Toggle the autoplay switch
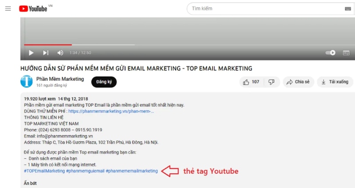The width and height of the screenshot is (355, 188). pyautogui.click(x=330, y=52)
